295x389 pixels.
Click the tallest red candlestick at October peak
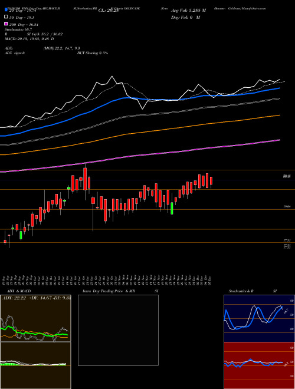[85, 179]
